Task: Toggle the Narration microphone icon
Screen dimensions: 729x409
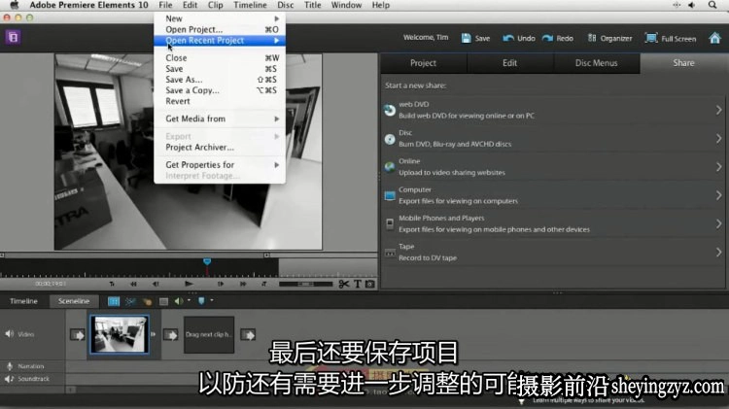Action: click(10, 366)
